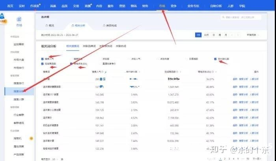
Task: Uncheck the 支付转化率 checkbox
Action: pos(215,59)
